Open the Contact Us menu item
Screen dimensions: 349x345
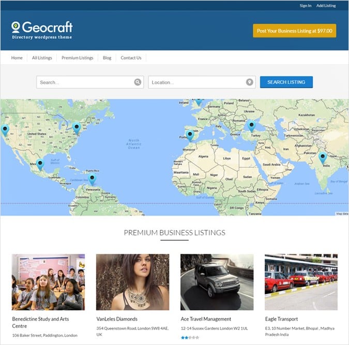131,58
